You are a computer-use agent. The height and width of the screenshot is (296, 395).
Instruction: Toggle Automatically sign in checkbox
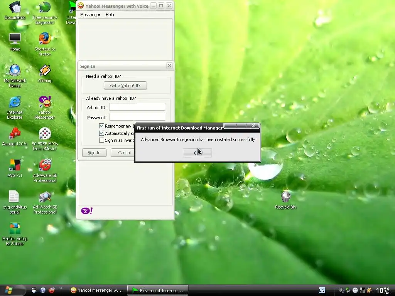click(101, 133)
